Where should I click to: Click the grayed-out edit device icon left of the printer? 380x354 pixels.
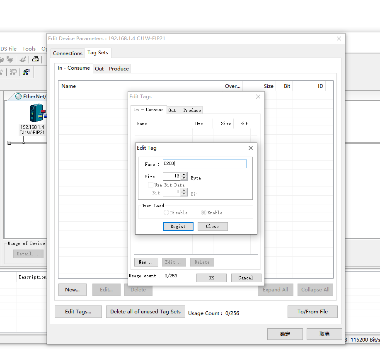[x=23, y=59]
